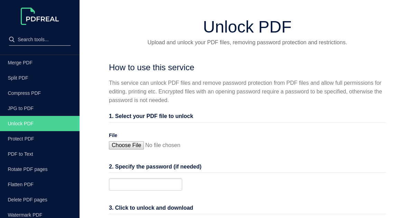Click the Choose File button
415x218 pixels.
(126, 145)
